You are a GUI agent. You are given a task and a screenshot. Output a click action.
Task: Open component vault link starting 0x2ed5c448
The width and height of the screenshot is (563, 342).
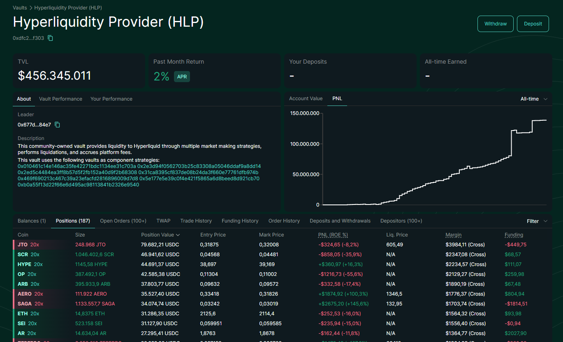(77, 172)
